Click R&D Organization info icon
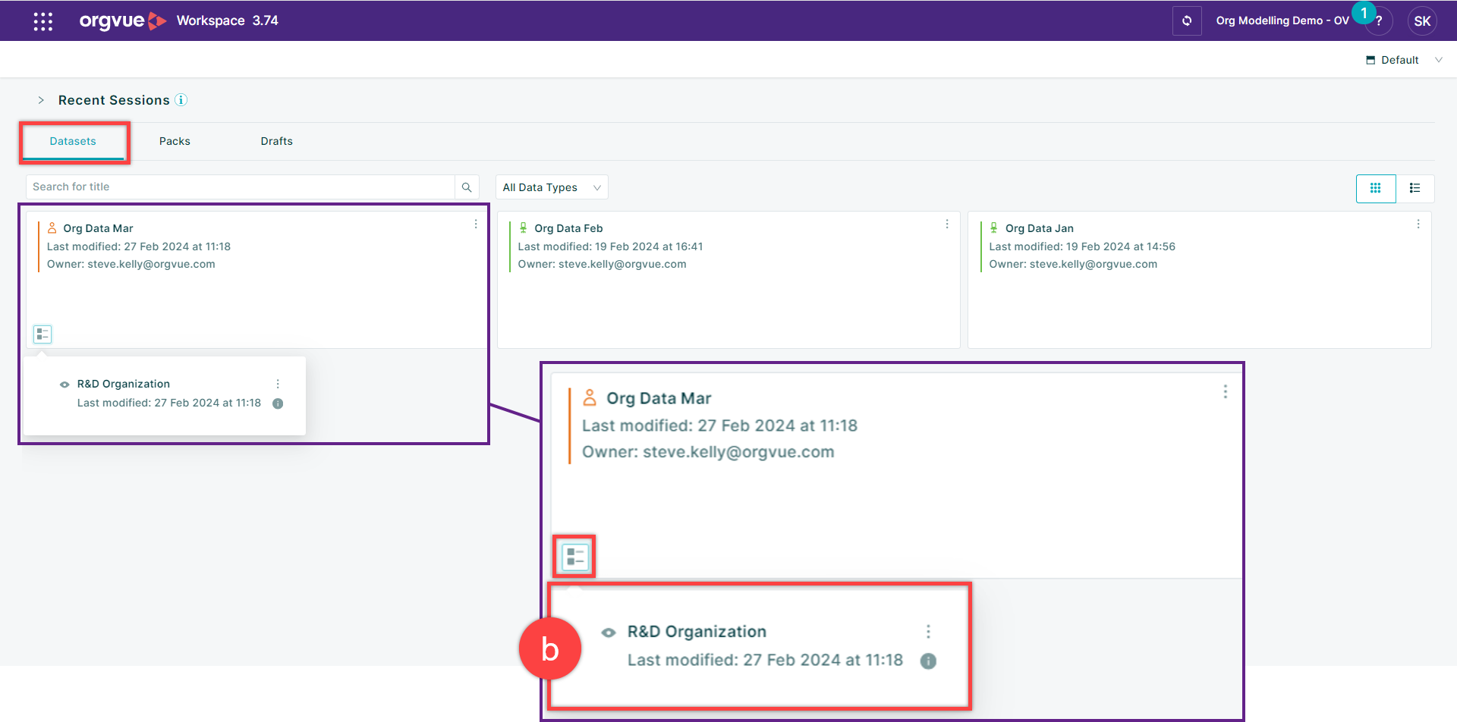1457x722 pixels. click(278, 403)
